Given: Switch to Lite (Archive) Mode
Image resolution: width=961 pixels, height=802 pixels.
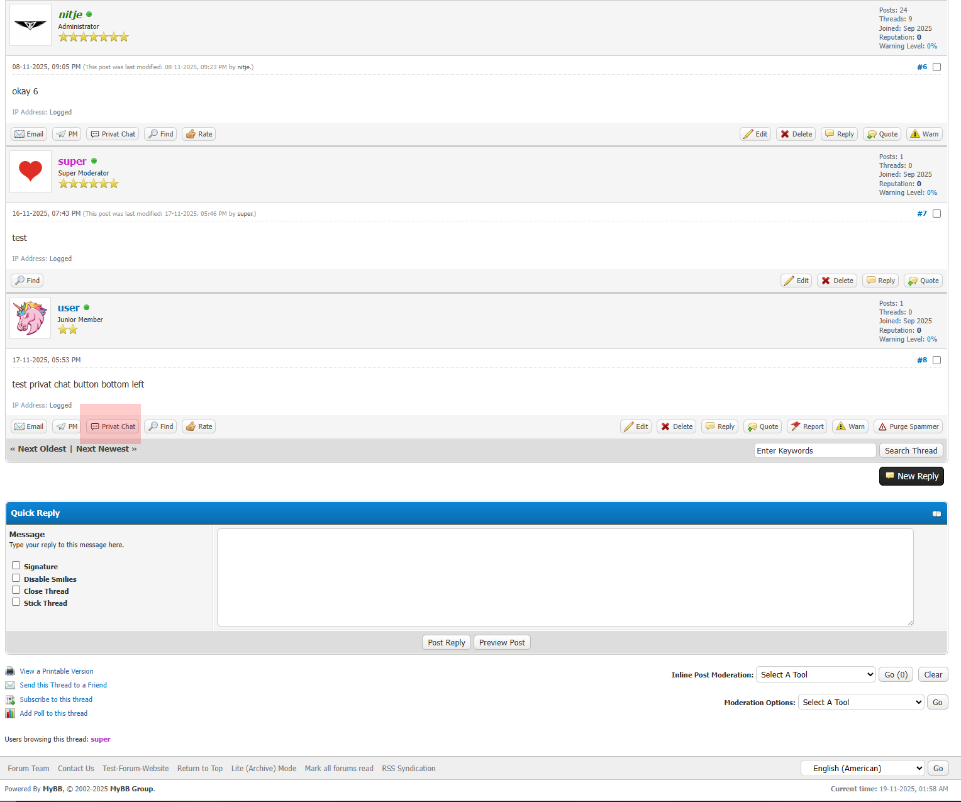Looking at the screenshot, I should (264, 769).
